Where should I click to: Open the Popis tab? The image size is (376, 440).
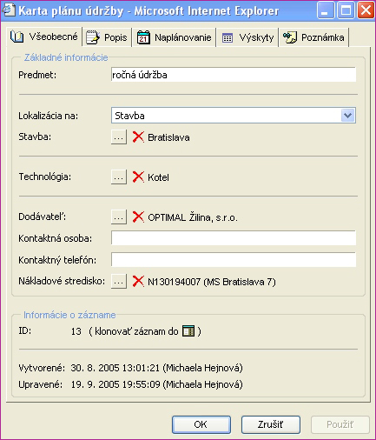pyautogui.click(x=107, y=37)
